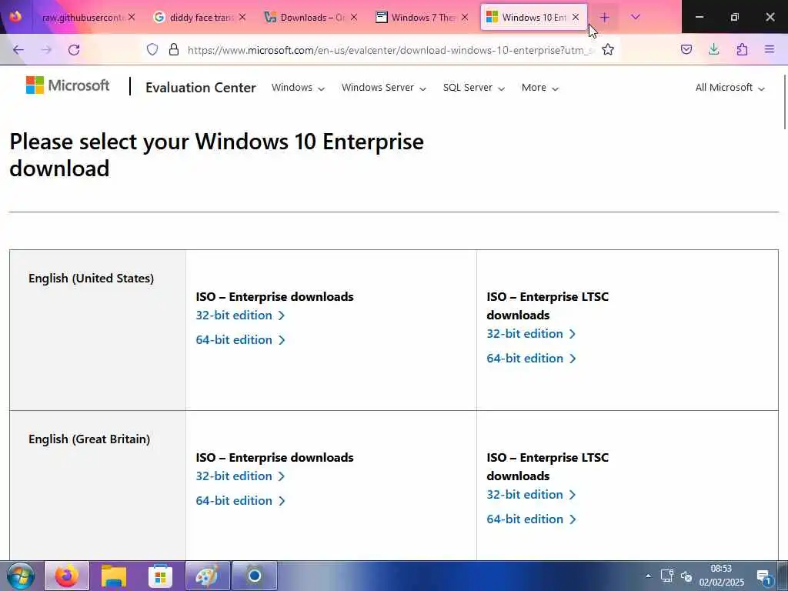Open the taskbar clock showing 08:53

coord(721,576)
